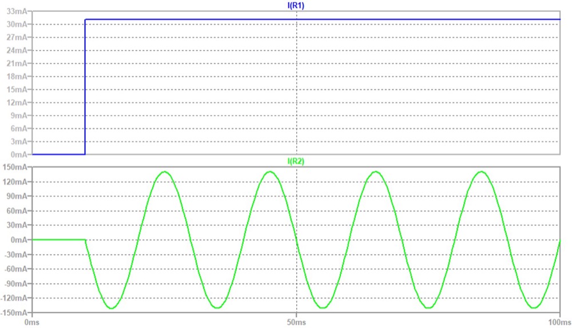Image resolution: width=572 pixels, height=328 pixels.
Task: Click the 100ms time axis label
Action: pyautogui.click(x=559, y=322)
